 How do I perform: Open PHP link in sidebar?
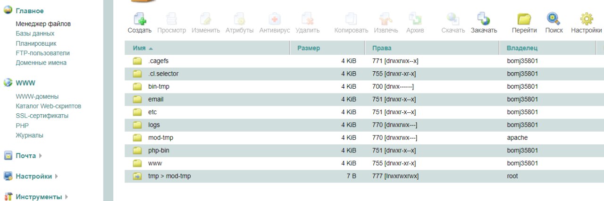coord(22,126)
